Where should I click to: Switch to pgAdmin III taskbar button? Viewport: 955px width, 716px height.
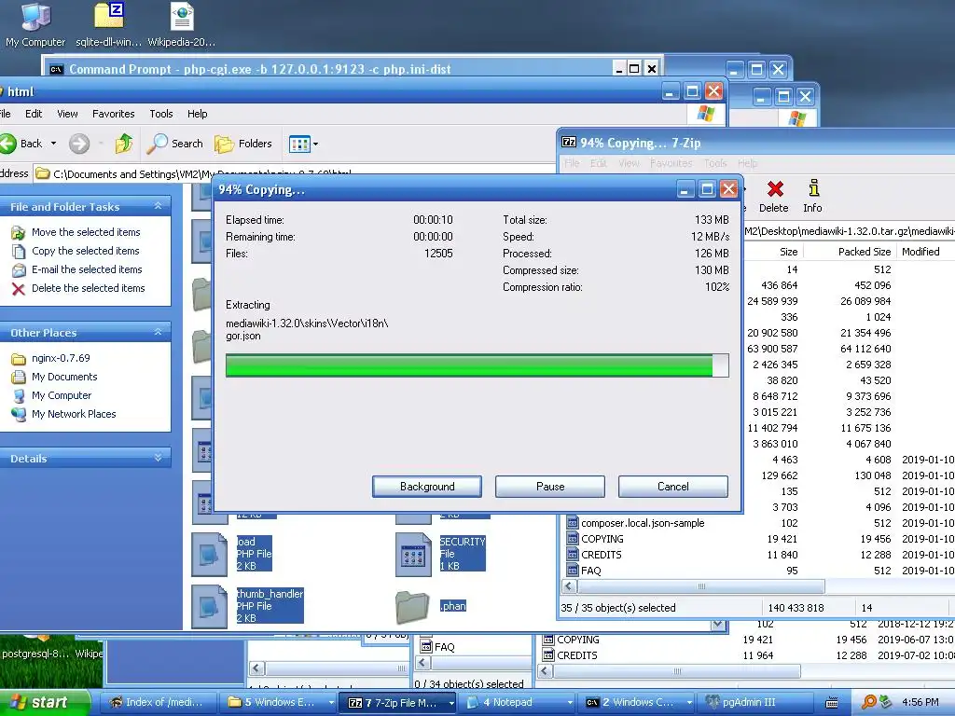coord(755,702)
